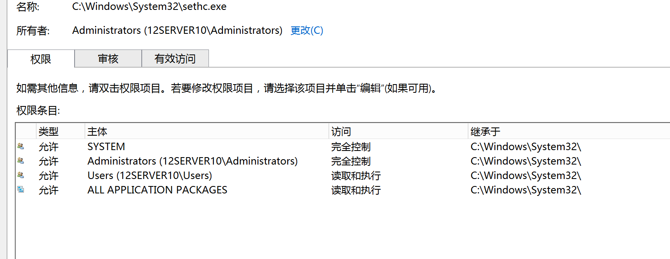Sort by the 主体 column header
The width and height of the screenshot is (670, 259).
[x=97, y=132]
